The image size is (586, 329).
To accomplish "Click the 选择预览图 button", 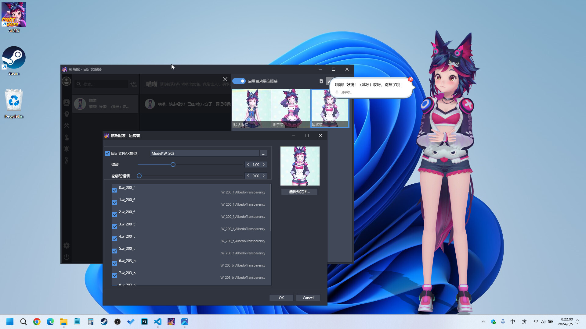I will 299,192.
